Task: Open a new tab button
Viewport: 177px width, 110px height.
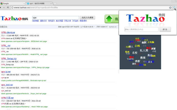Action: 55,4
